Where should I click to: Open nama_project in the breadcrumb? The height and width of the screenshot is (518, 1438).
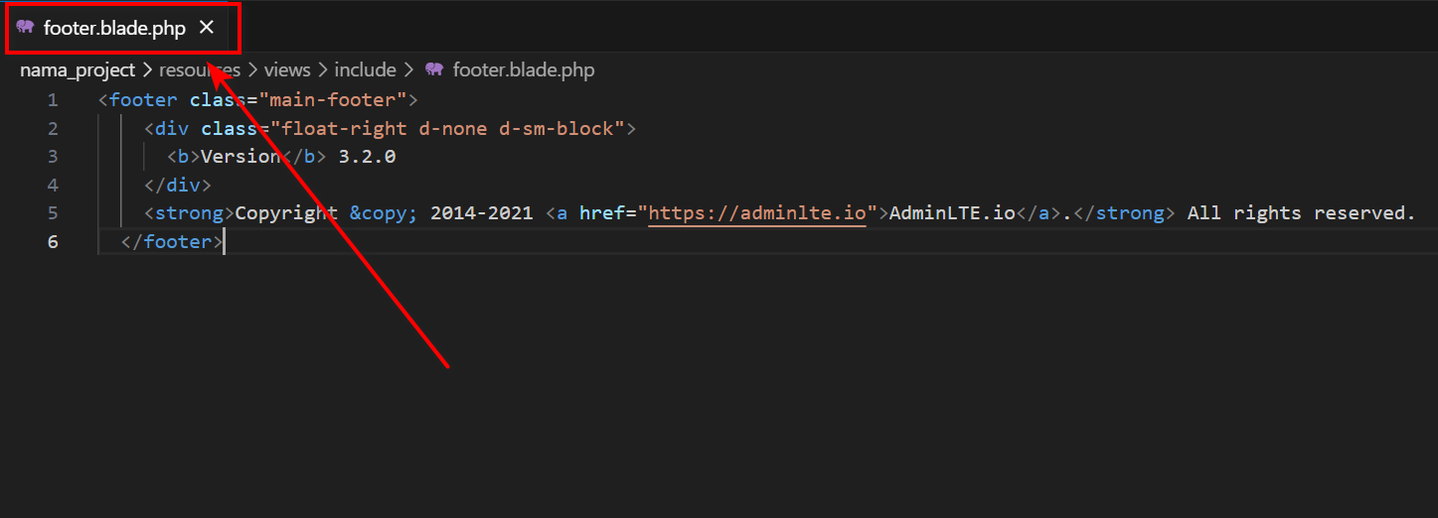(78, 70)
